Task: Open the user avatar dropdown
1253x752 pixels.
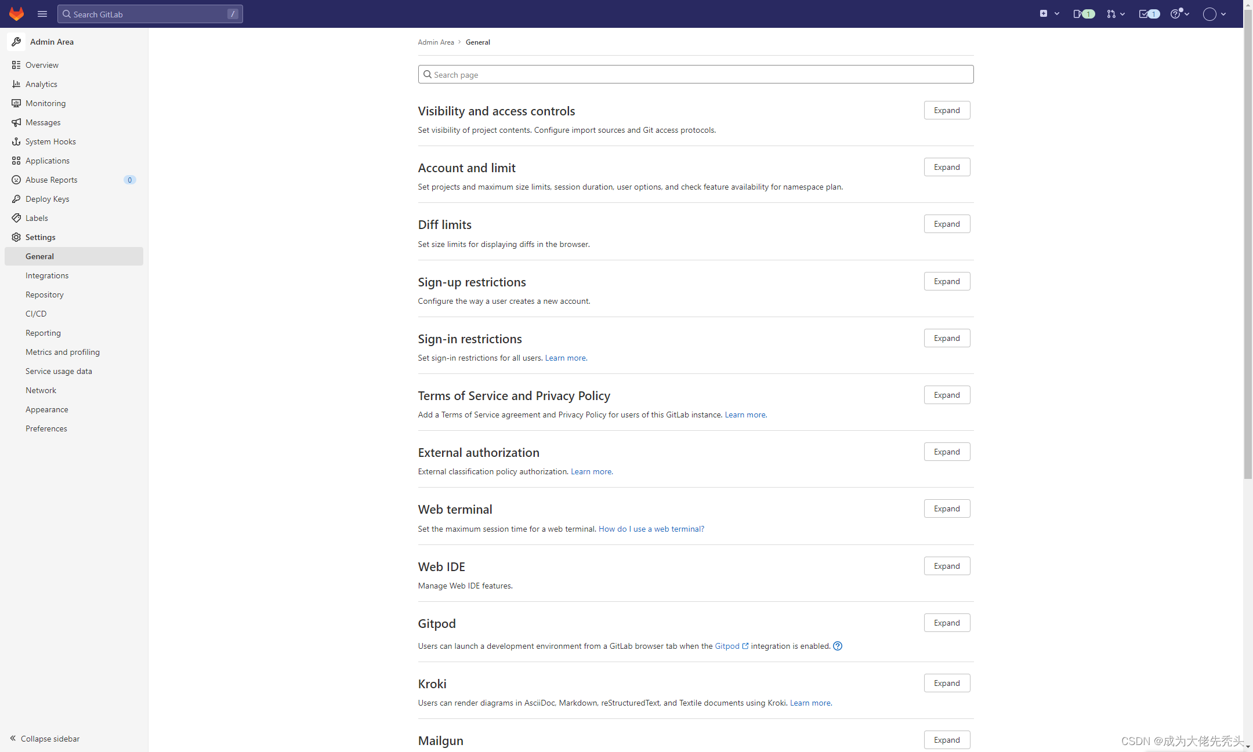Action: tap(1215, 14)
